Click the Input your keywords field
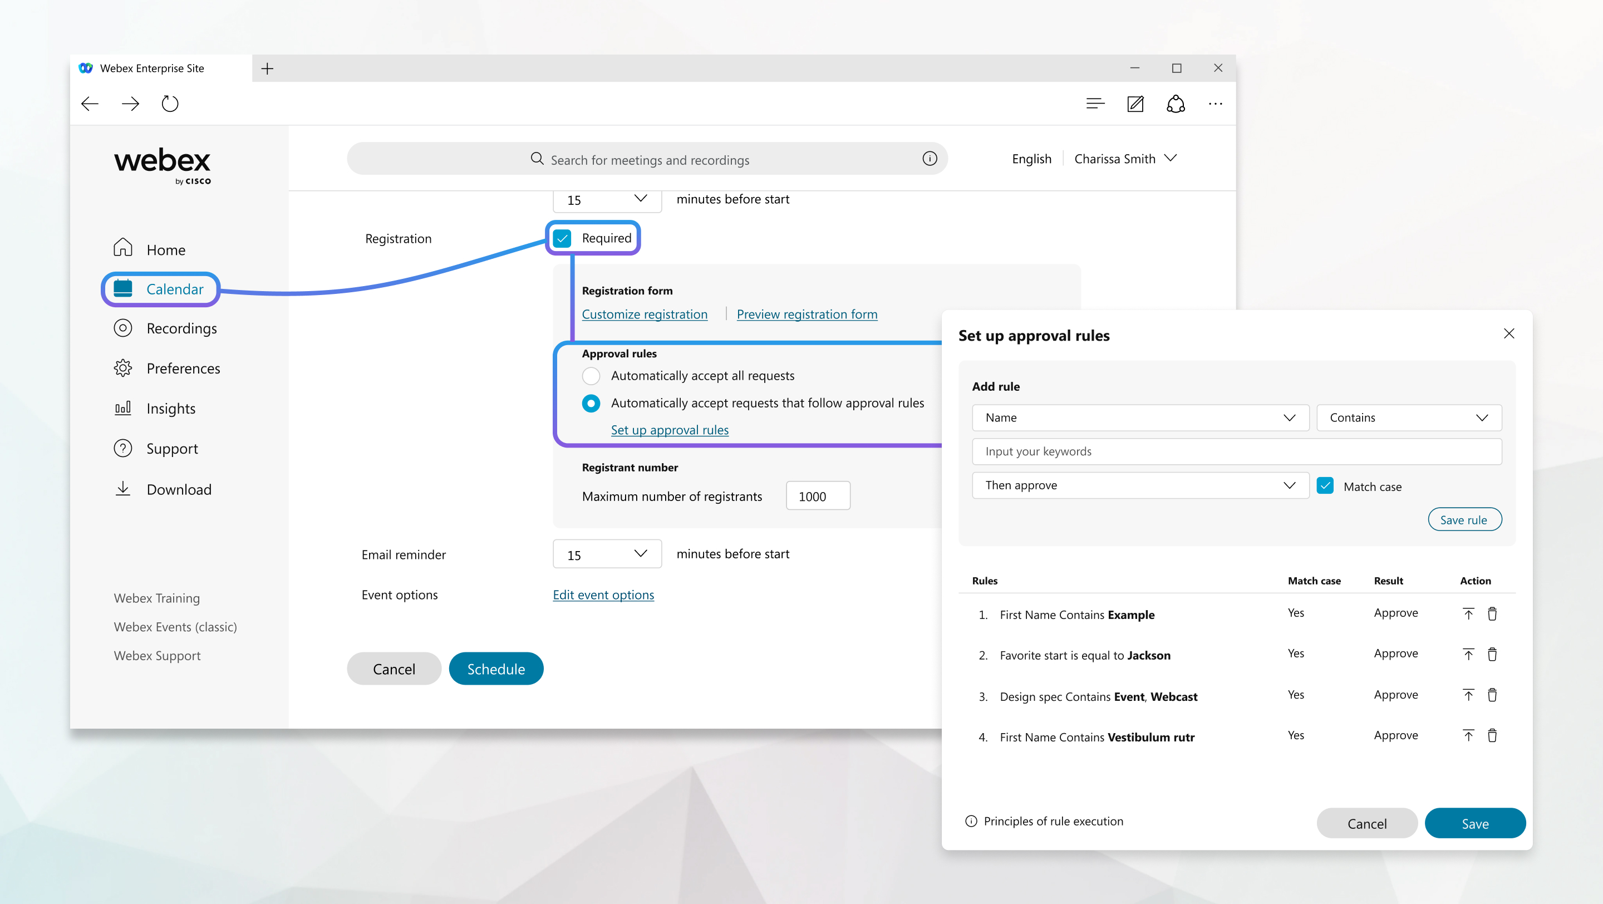The height and width of the screenshot is (904, 1603). [x=1236, y=451]
